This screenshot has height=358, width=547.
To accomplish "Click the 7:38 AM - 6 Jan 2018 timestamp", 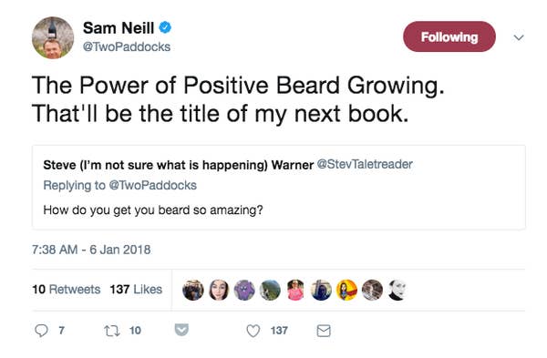I will [x=91, y=250].
